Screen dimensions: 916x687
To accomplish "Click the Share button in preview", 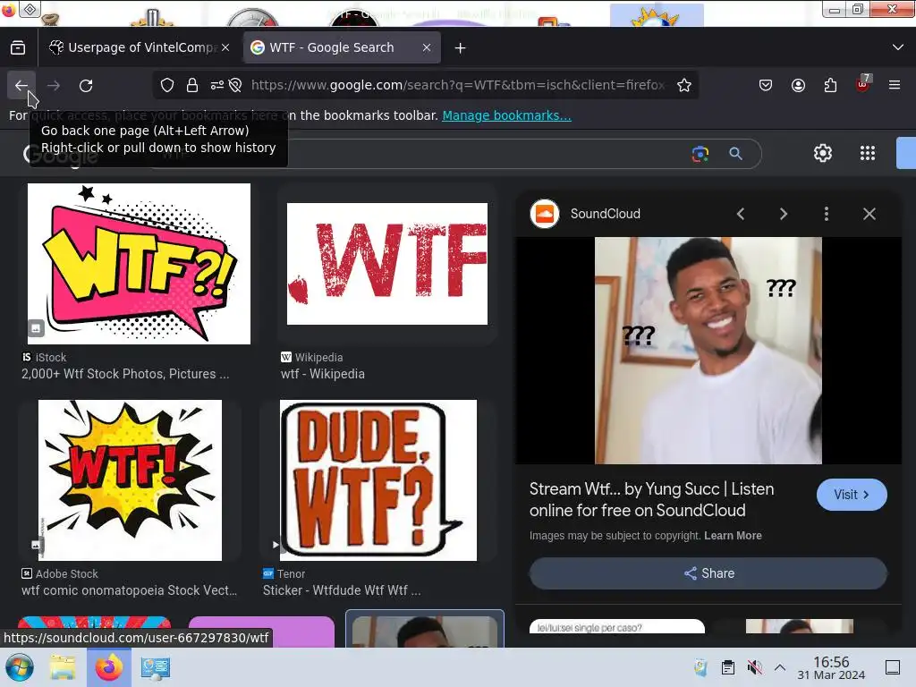I will pos(708,573).
